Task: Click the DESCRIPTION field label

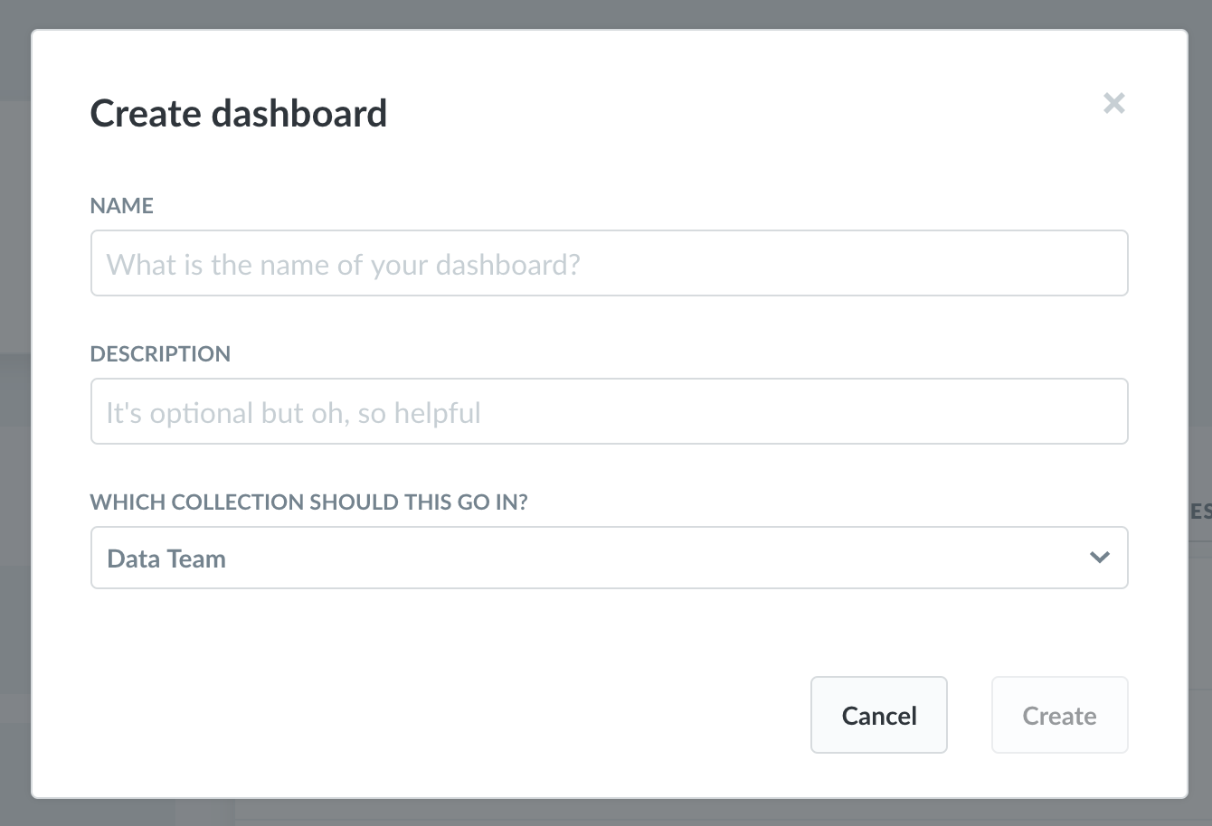Action: 160,353
